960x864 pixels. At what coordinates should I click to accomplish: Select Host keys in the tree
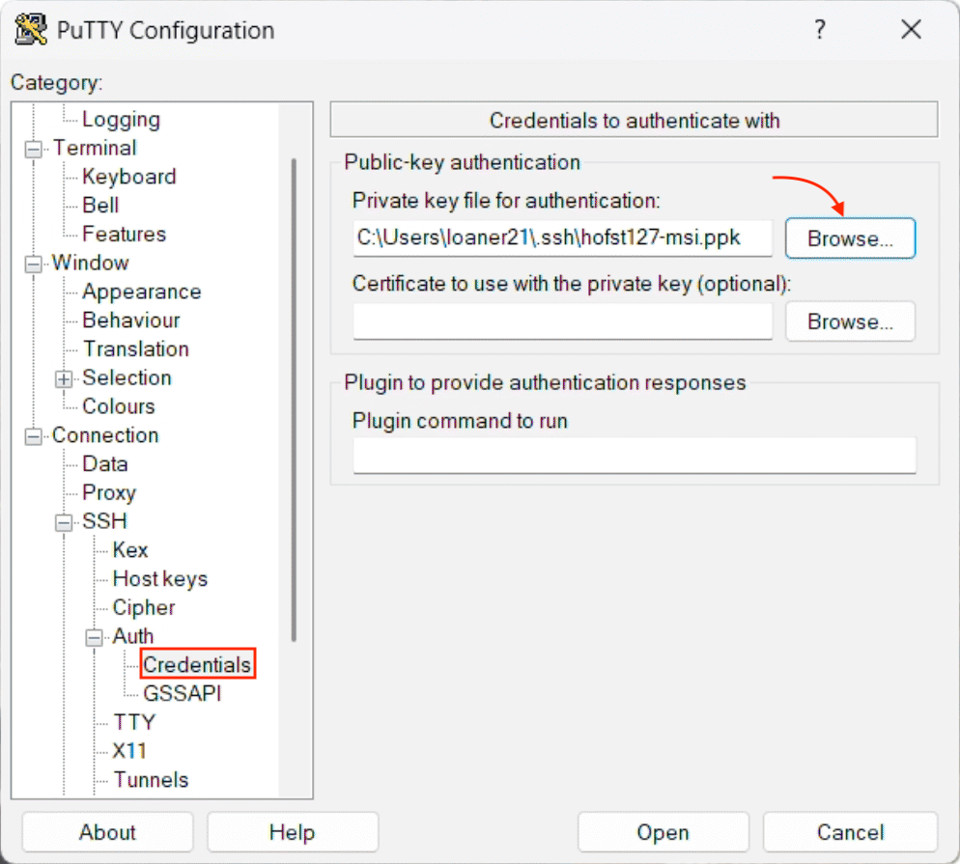pos(159,579)
